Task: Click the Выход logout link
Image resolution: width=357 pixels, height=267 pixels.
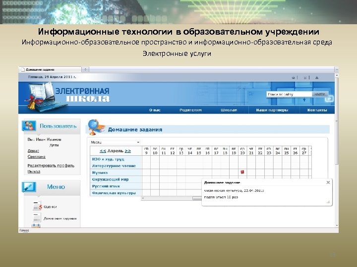Action: pos(34,172)
